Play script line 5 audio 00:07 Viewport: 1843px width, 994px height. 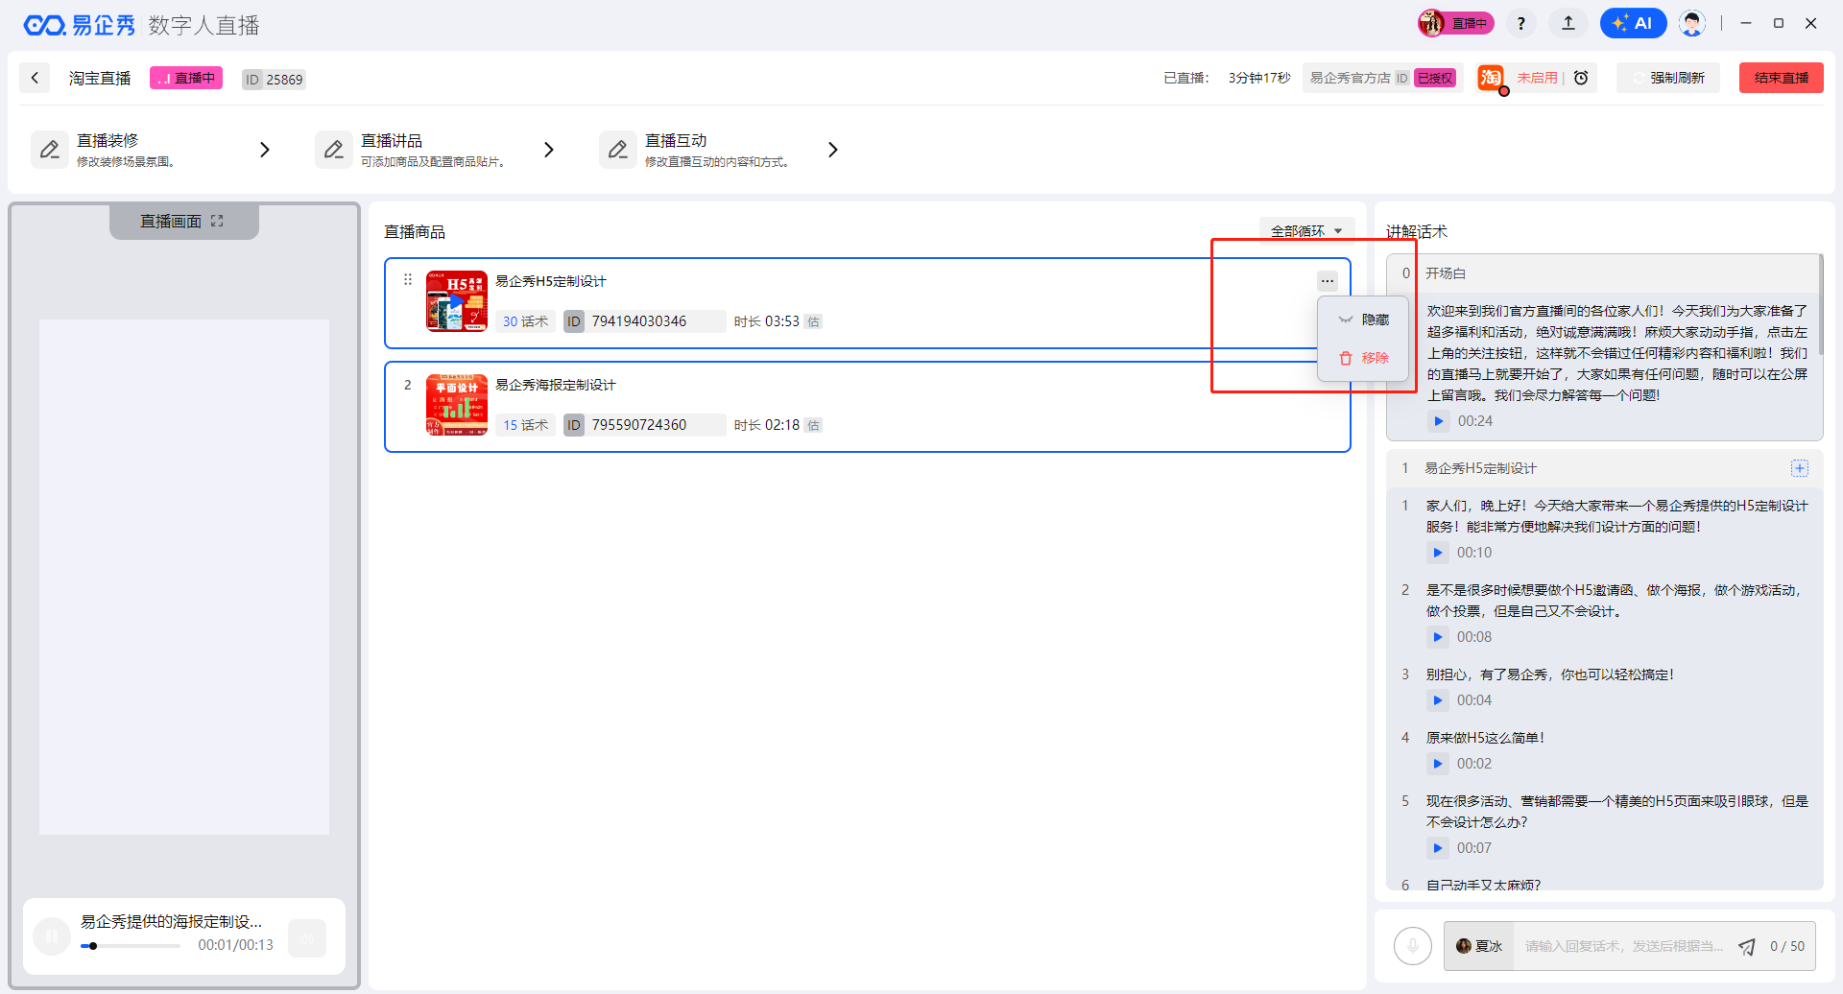[x=1437, y=848]
